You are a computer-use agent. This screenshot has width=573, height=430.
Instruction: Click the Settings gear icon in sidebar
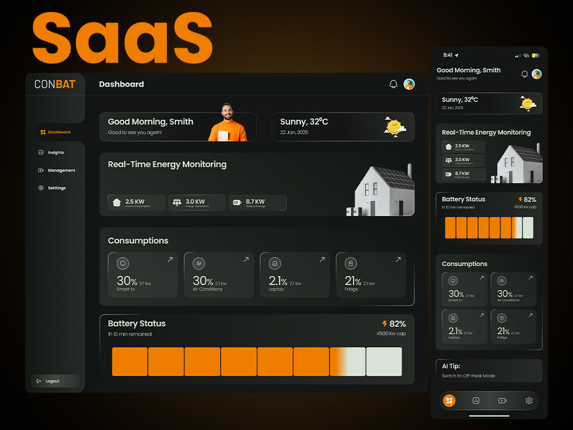click(x=41, y=188)
